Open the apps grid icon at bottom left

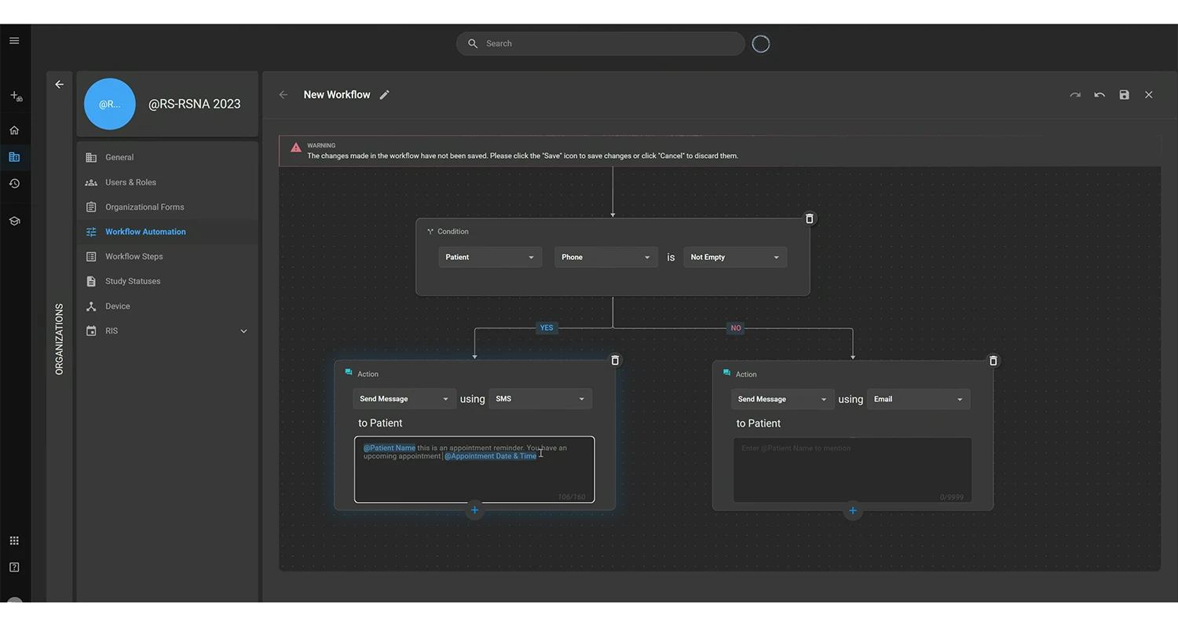14,540
